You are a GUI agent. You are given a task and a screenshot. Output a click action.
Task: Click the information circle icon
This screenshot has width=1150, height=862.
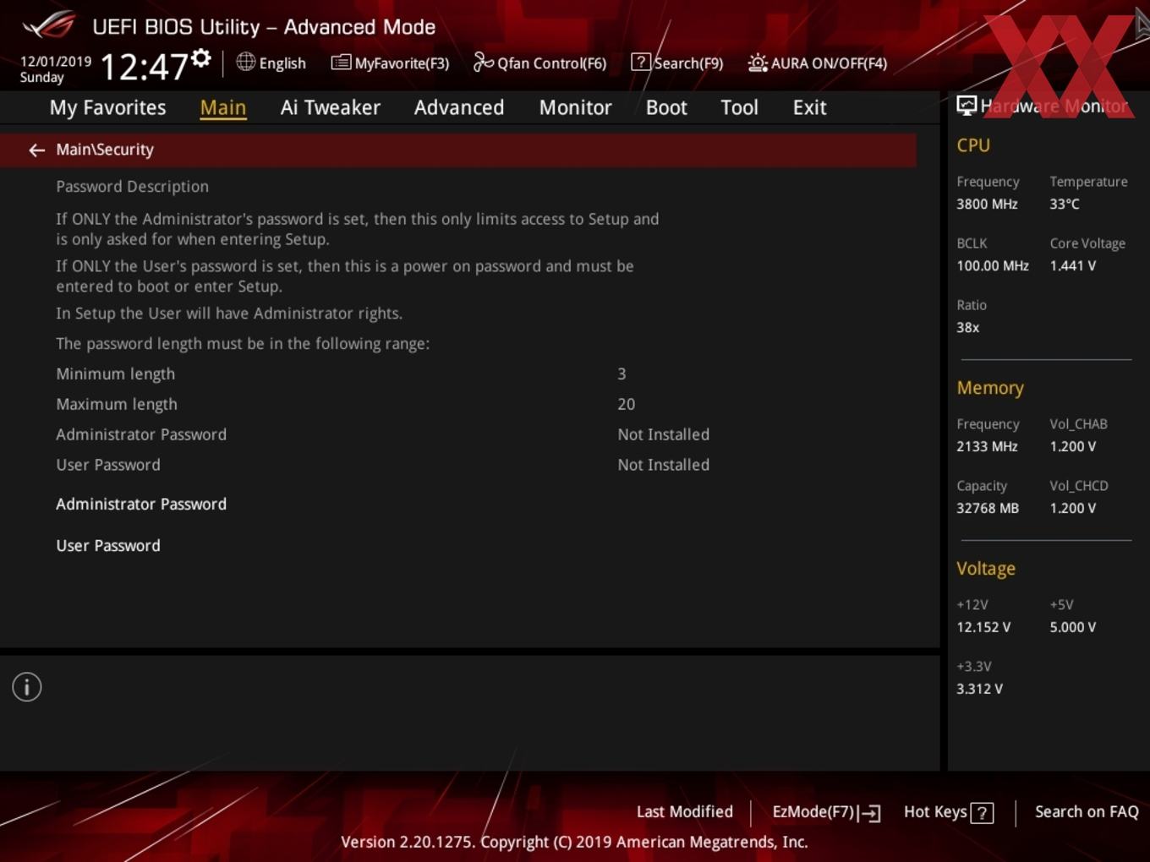pyautogui.click(x=27, y=687)
